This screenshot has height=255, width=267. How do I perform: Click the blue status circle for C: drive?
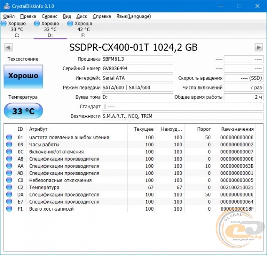coord(4,23)
